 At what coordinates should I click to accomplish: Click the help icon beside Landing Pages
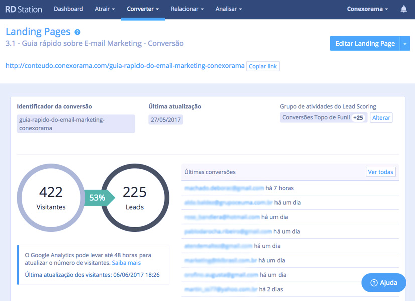click(x=77, y=32)
